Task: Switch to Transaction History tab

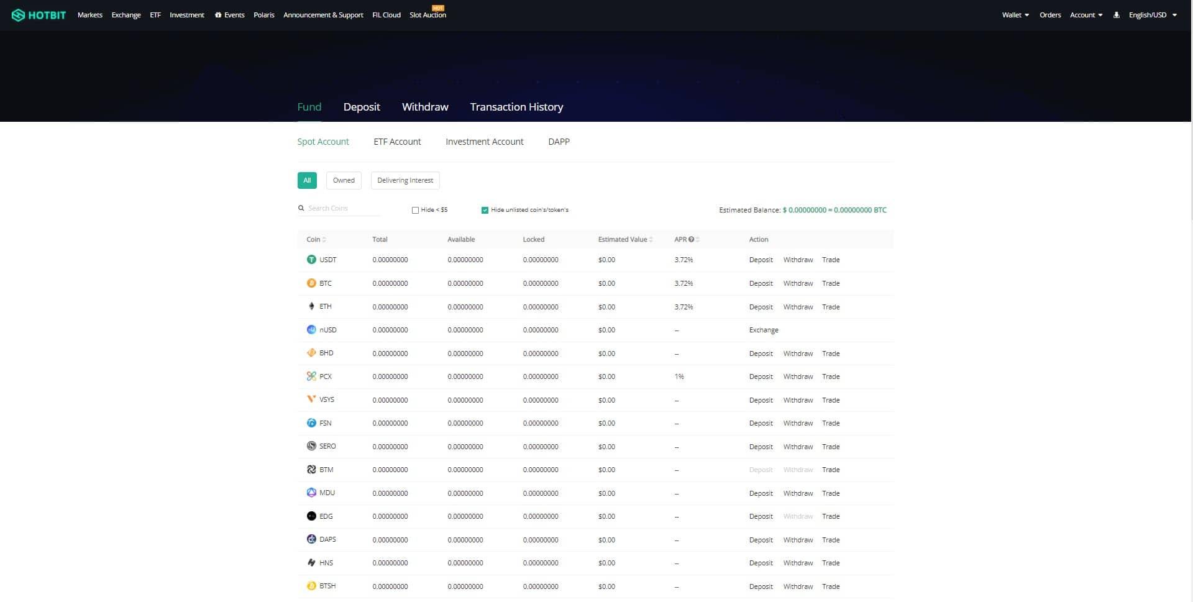Action: tap(516, 107)
